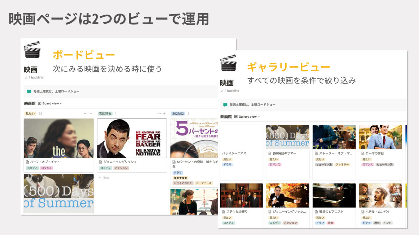Open バッドジーニアス gallery card
Image resolution: width=419 pixels, height=235 pixels.
[241, 152]
